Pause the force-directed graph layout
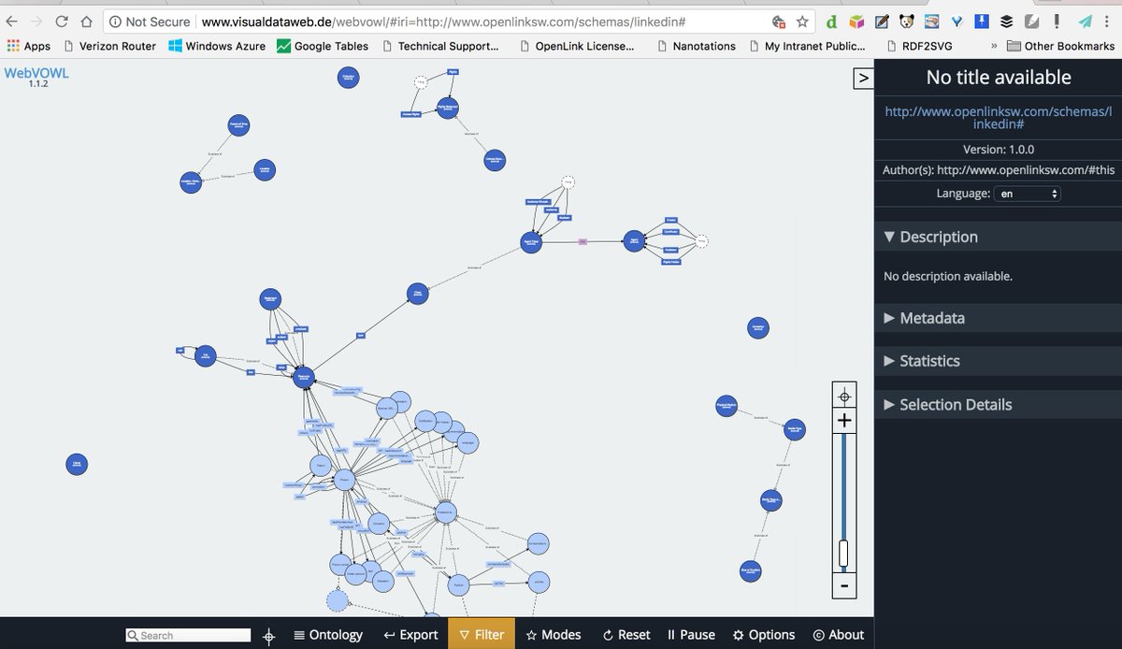This screenshot has height=649, width=1122. pyautogui.click(x=691, y=634)
